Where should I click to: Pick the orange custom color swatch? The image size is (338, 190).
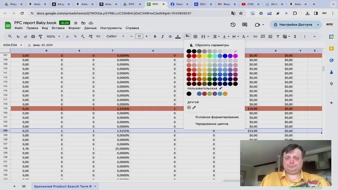[x=225, y=94]
